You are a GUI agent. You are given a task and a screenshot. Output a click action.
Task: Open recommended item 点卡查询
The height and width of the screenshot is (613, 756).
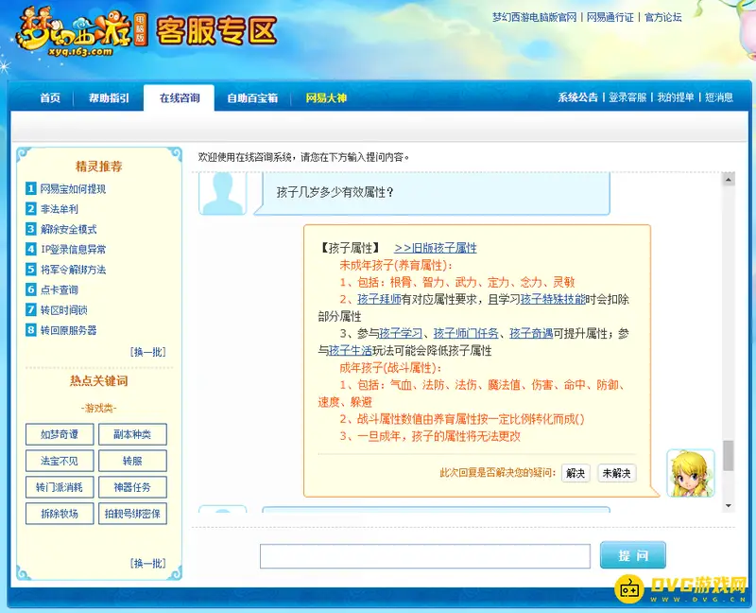pos(60,290)
